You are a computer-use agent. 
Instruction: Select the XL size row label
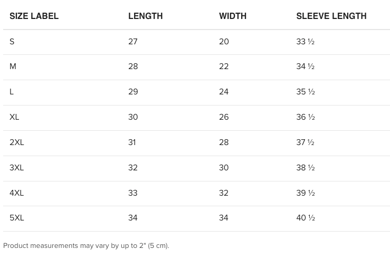pyautogui.click(x=14, y=117)
